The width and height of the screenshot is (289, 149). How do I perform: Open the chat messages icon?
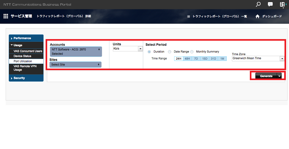(x=270, y=4)
